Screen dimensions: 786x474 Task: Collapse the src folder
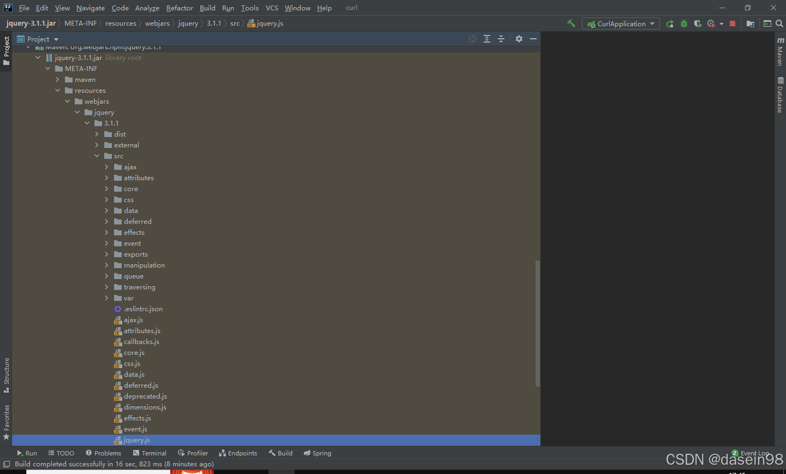[x=97, y=156]
